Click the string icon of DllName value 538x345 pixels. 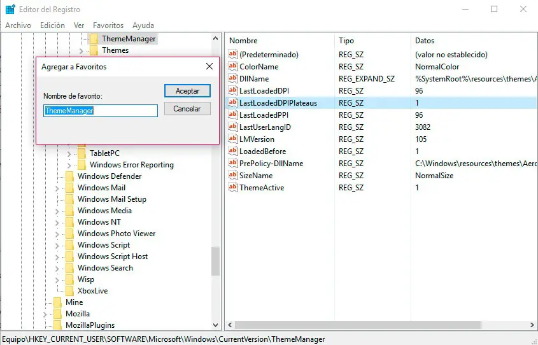pyautogui.click(x=233, y=78)
